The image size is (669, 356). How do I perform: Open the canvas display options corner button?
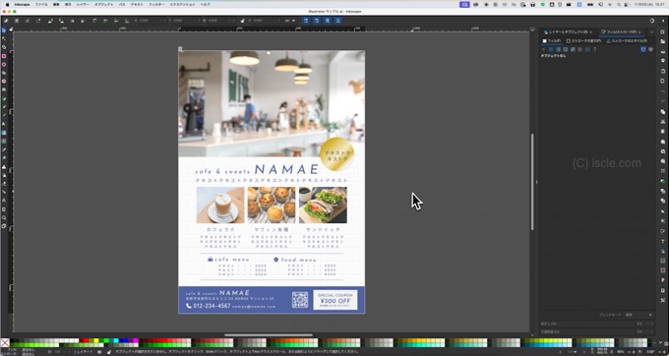(532, 30)
